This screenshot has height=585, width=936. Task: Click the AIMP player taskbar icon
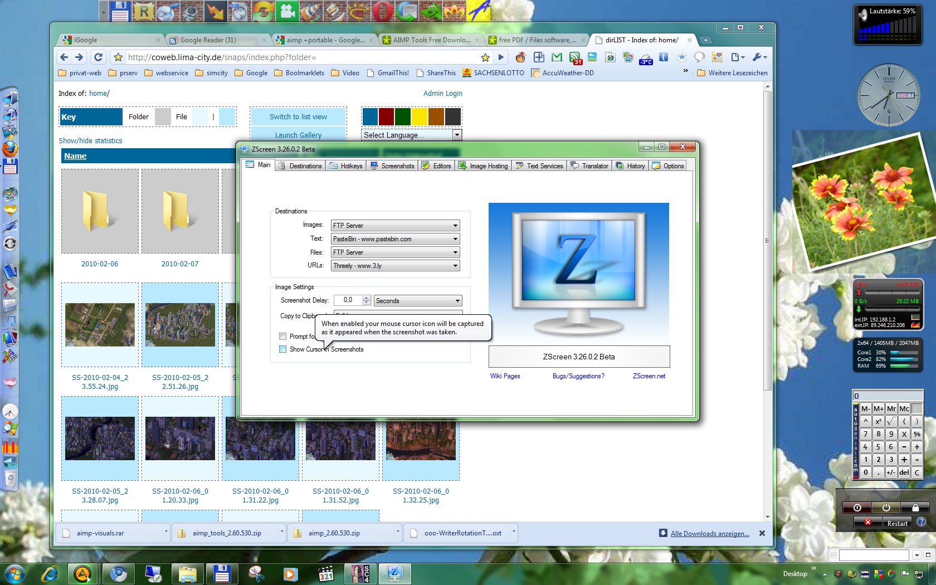[82, 573]
